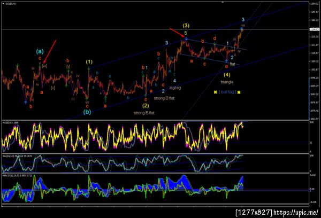Screen dimensions: 321x218
Task: Select the cyan (b) wave label
Action: tap(87, 112)
